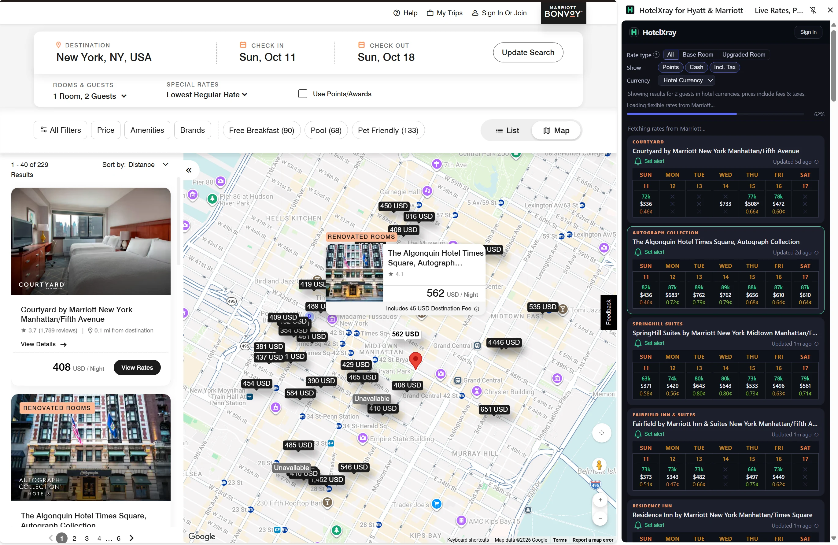
Task: Refresh rates for The Algonquin Hotel
Action: point(816,253)
